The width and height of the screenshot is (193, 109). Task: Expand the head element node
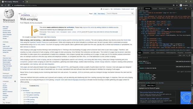139,15
